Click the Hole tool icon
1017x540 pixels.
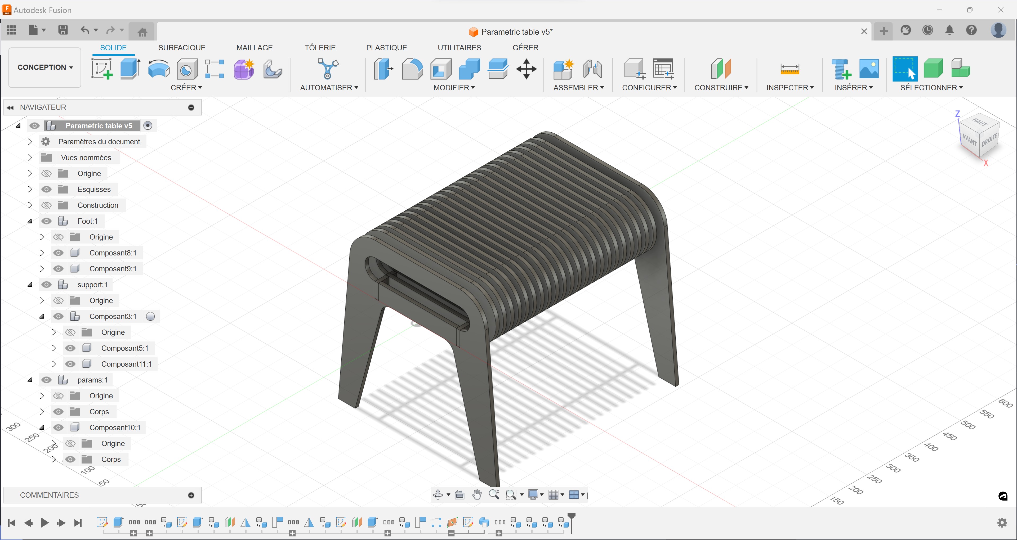click(x=187, y=69)
